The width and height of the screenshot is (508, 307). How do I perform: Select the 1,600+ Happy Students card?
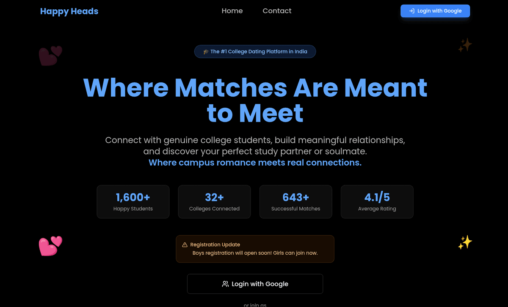(x=133, y=202)
